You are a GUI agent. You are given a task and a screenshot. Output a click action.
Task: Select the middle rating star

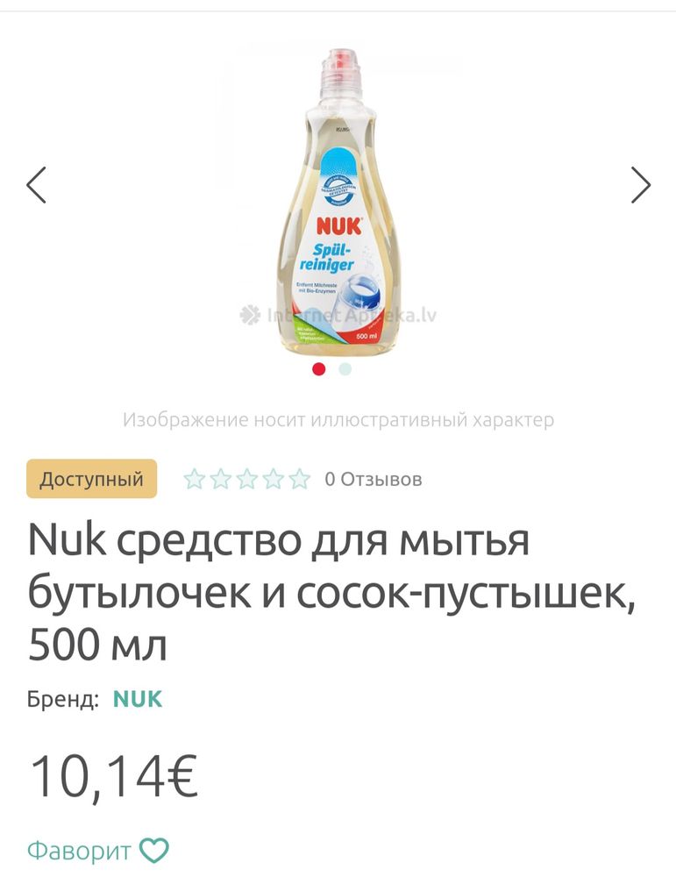click(x=246, y=480)
